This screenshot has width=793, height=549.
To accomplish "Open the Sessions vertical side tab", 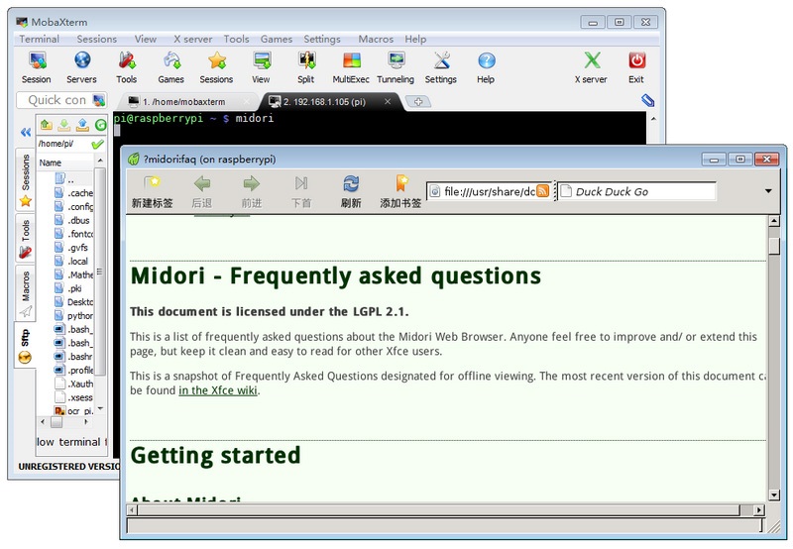I will (x=26, y=180).
